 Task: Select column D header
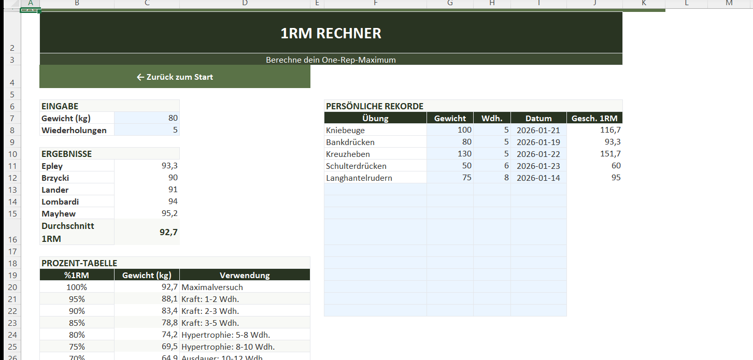[245, 4]
